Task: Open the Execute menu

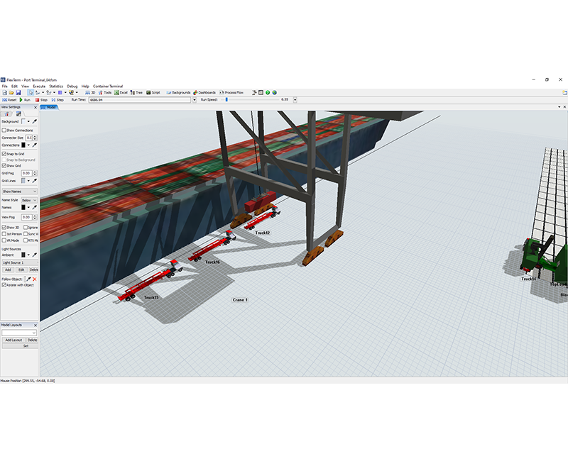Action: 38,85
